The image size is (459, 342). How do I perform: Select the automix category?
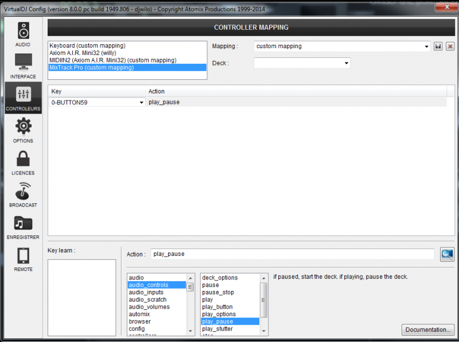point(157,314)
